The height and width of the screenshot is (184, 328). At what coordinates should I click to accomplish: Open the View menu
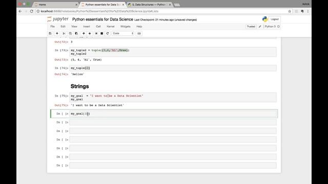click(74, 27)
